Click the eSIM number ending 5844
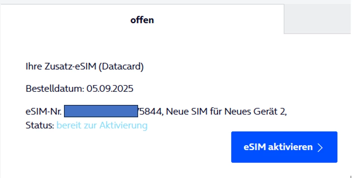The height and width of the screenshot is (178, 359). (x=151, y=111)
